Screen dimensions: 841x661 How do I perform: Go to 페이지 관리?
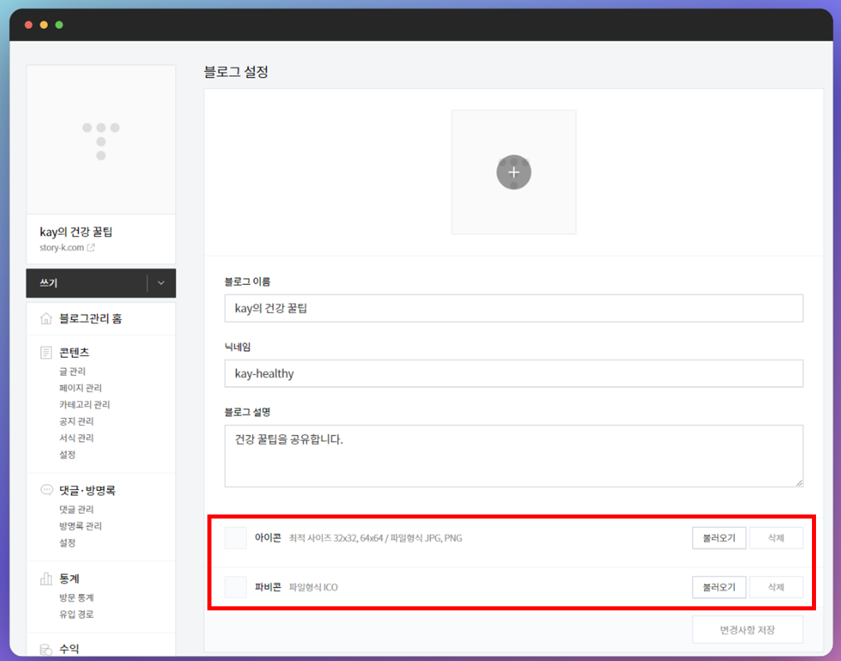click(x=80, y=388)
